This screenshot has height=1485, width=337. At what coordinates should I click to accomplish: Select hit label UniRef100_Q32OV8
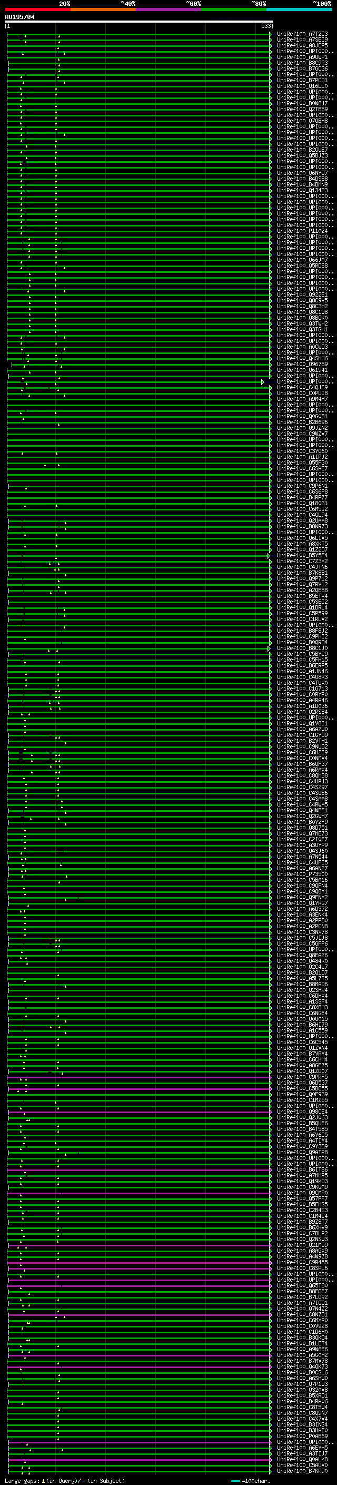point(302,1390)
